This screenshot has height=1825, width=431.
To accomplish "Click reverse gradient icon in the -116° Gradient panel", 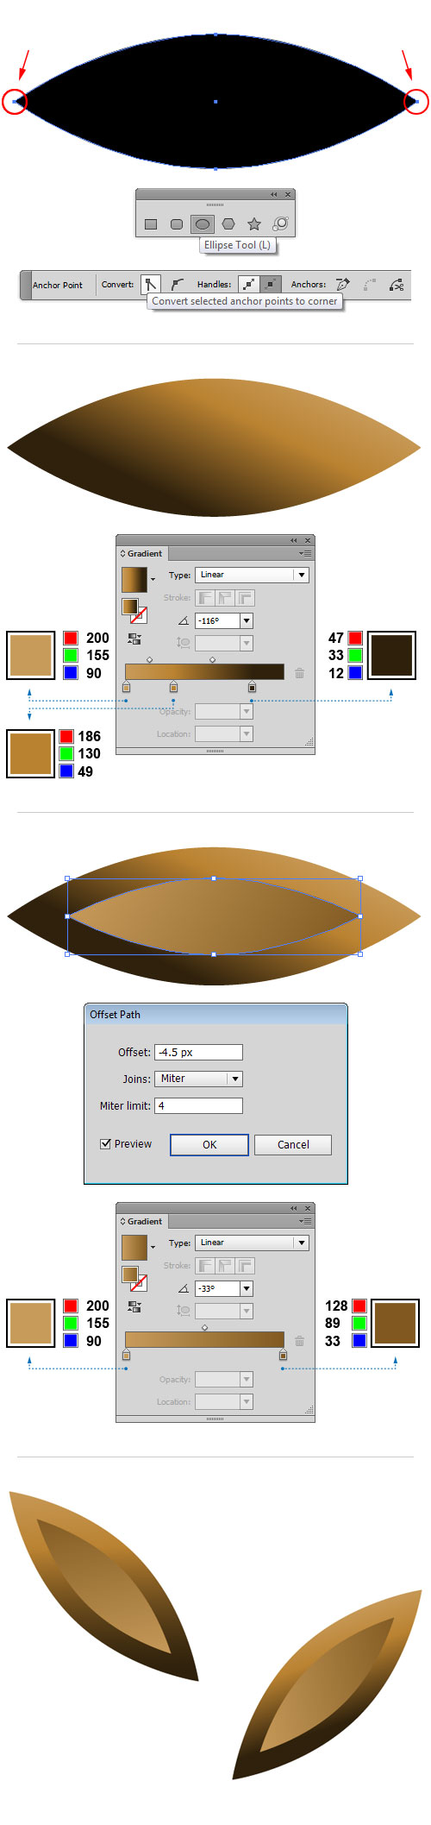I will pos(134,639).
